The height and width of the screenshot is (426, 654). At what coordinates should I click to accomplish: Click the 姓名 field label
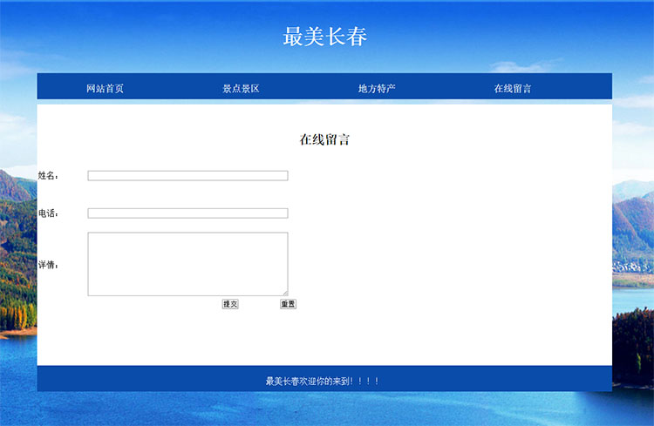47,176
